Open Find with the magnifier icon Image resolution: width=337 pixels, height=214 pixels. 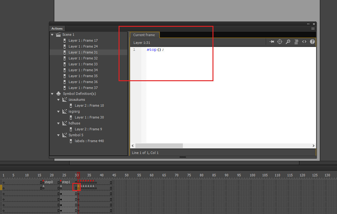[288, 42]
